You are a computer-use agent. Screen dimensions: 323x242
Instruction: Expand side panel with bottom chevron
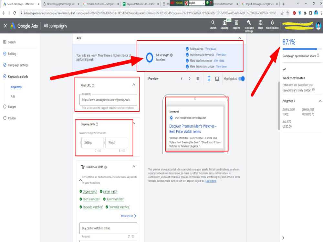pos(283,238)
